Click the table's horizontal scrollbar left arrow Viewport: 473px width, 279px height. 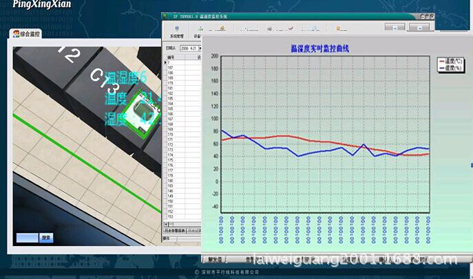click(x=166, y=224)
